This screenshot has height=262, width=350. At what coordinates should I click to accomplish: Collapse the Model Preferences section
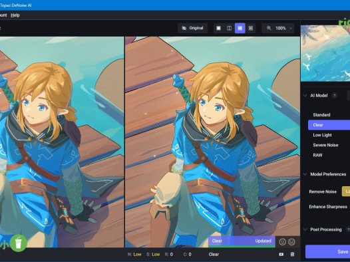pyautogui.click(x=305, y=174)
